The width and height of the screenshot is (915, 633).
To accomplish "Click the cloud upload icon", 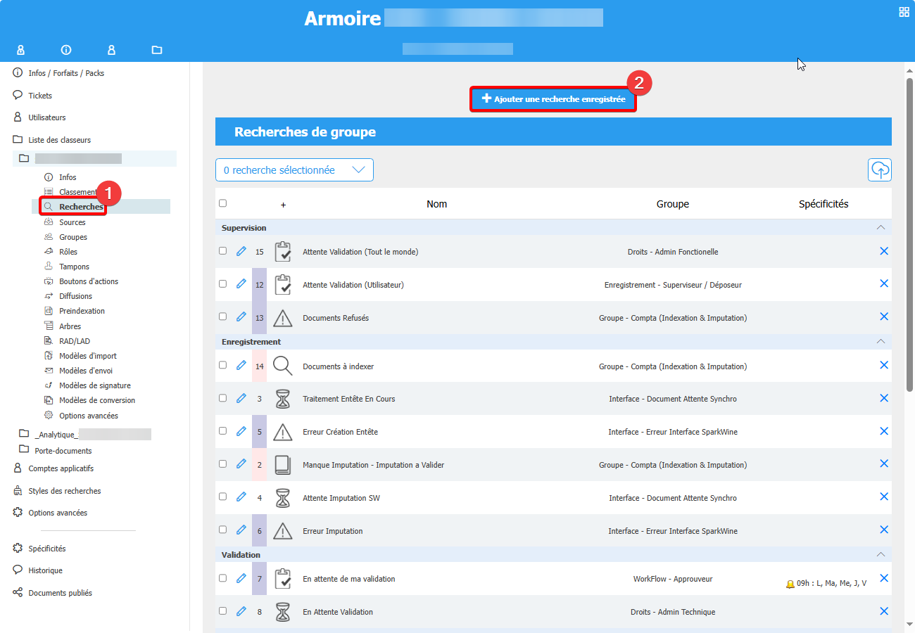I will click(879, 170).
